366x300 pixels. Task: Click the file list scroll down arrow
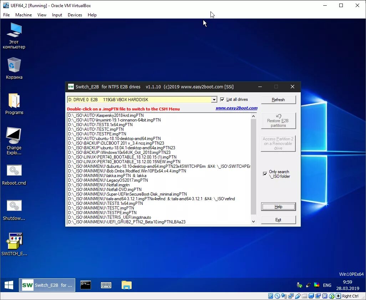254,222
